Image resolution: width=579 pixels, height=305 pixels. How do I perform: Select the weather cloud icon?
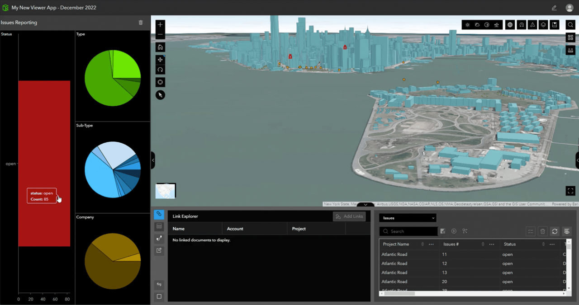point(477,25)
